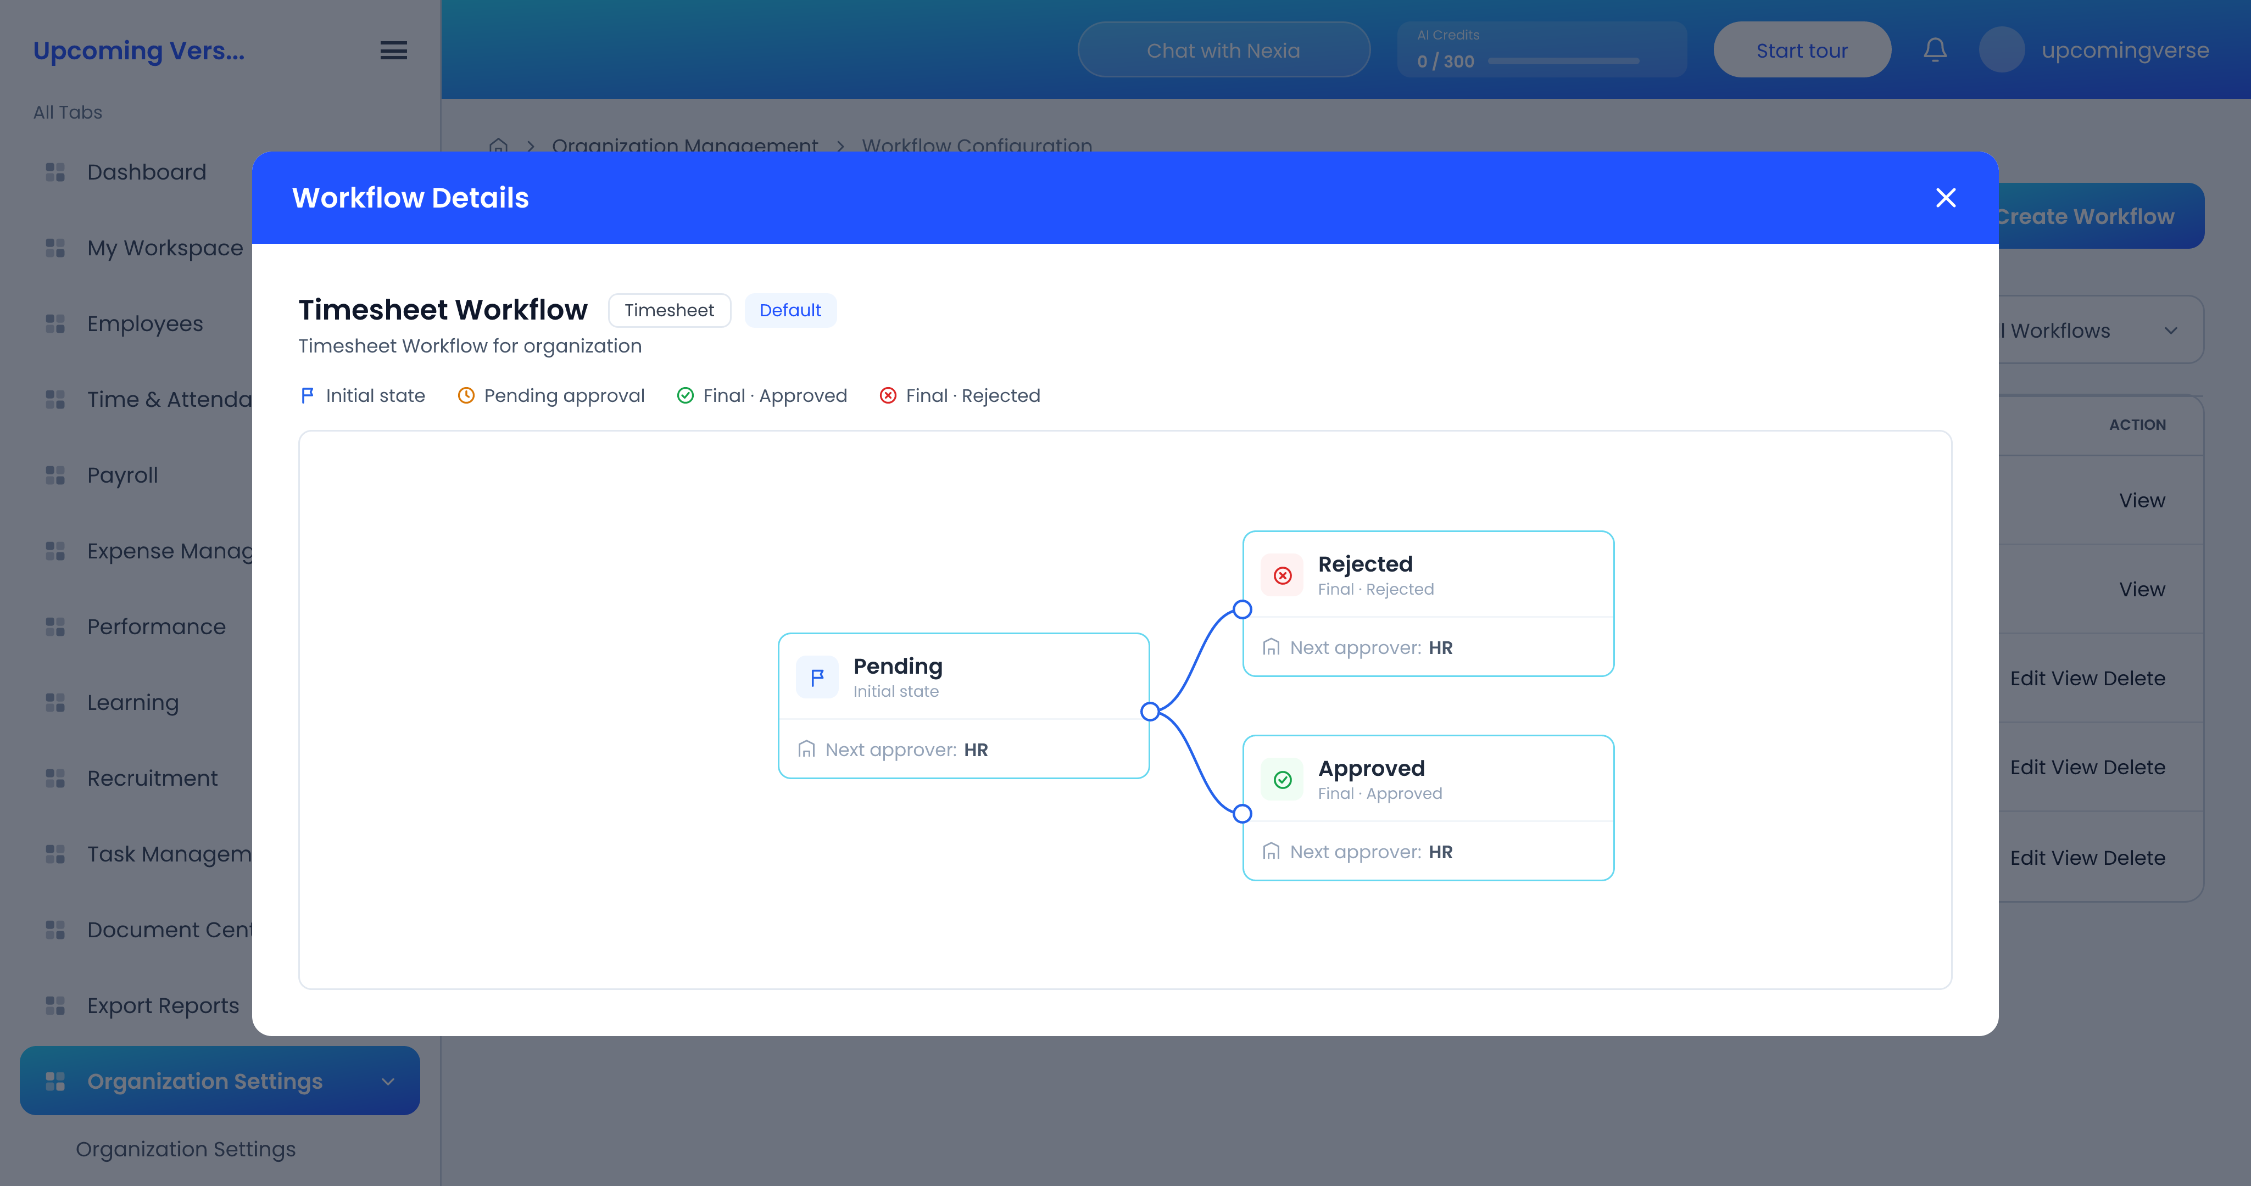
Task: Click the Approved node input connector handle
Action: (1242, 814)
